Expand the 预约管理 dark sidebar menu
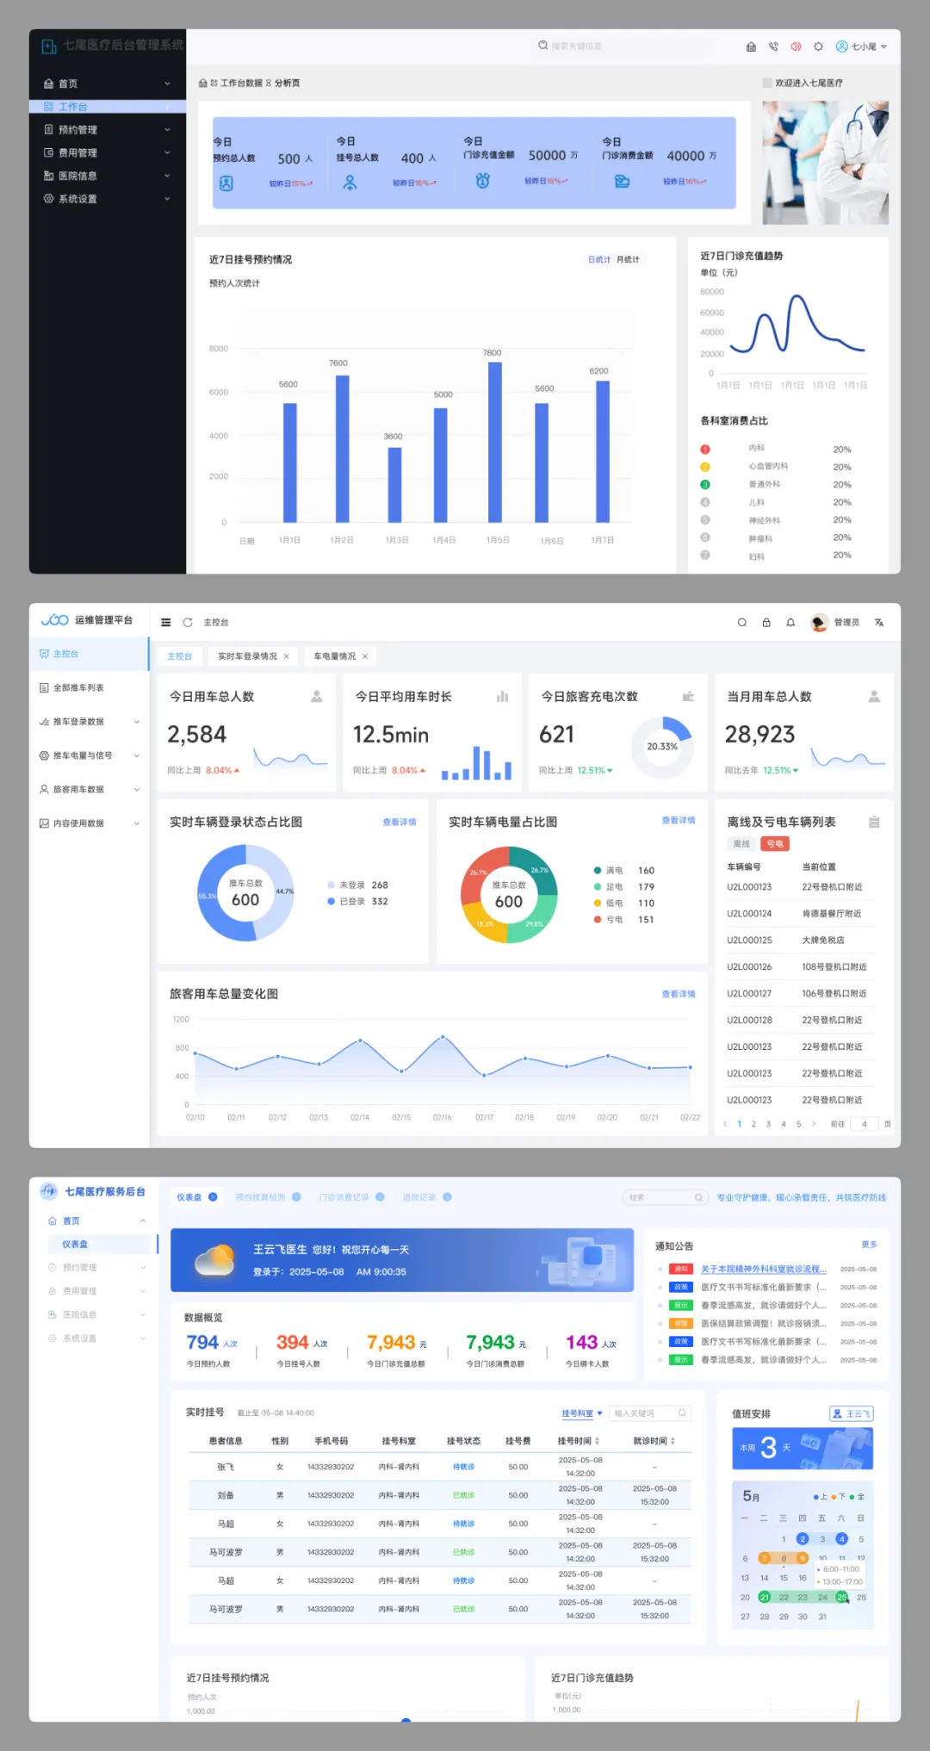930x1751 pixels. [x=107, y=129]
